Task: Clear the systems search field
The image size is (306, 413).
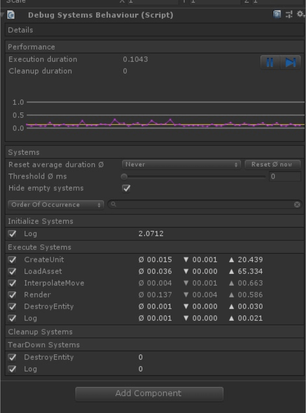Action: [x=297, y=204]
